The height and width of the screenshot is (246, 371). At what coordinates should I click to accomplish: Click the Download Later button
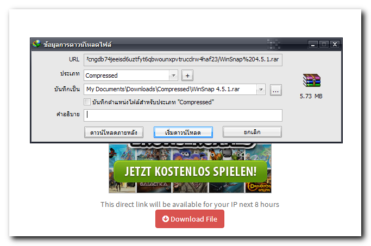(x=114, y=132)
